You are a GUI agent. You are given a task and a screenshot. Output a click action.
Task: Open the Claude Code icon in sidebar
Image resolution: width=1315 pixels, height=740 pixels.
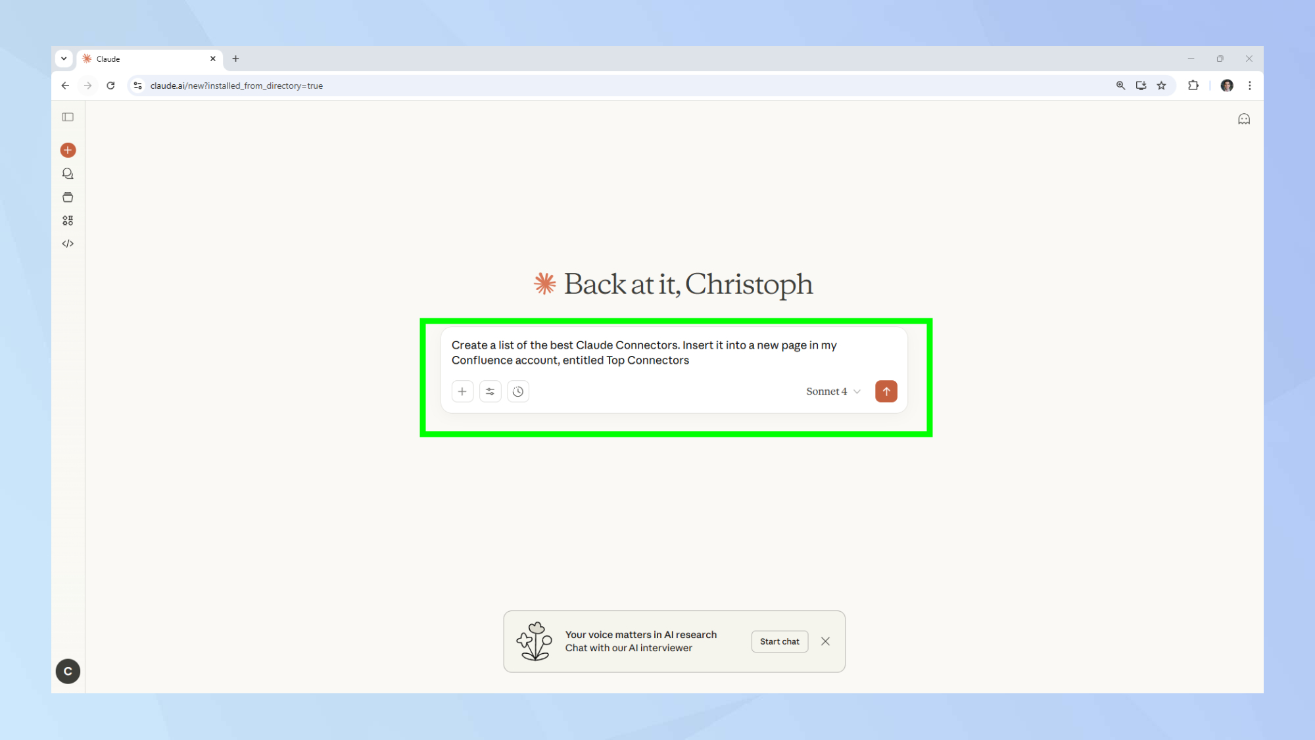pyautogui.click(x=68, y=244)
